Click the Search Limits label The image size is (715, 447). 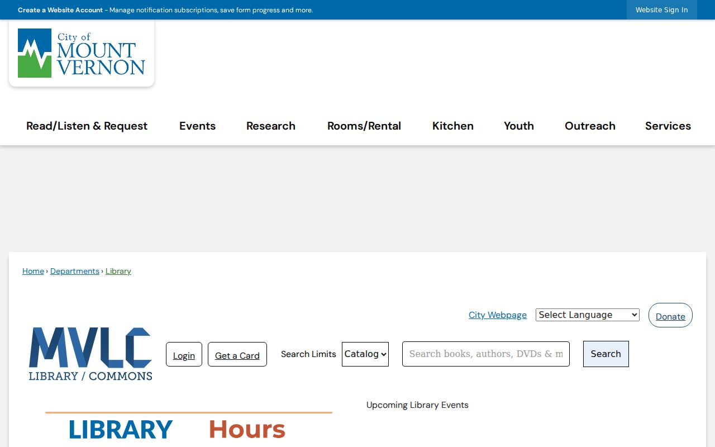click(308, 354)
